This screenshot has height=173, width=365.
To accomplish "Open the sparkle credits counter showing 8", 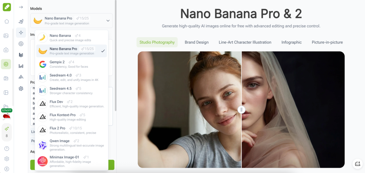I will 6,132.
